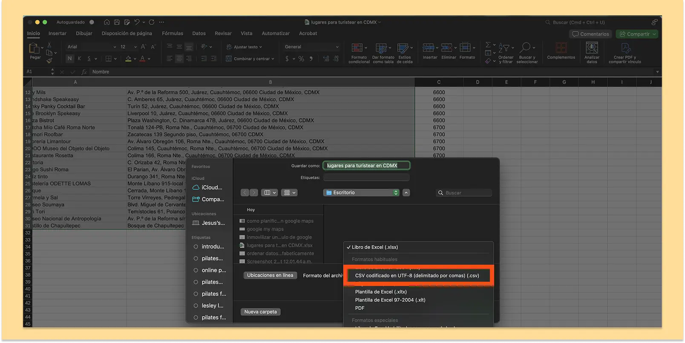The width and height of the screenshot is (685, 343).
Task: Click the Increase Indent icon
Action: [x=214, y=59]
